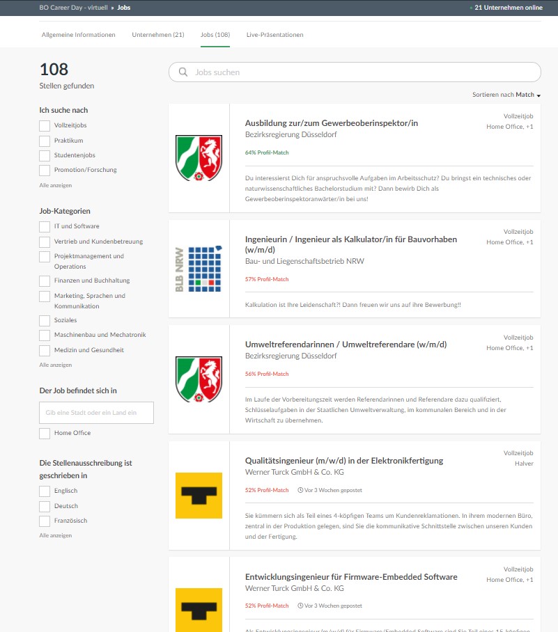Select the Französisch language checkbox
Image resolution: width=558 pixels, height=632 pixels.
point(45,521)
